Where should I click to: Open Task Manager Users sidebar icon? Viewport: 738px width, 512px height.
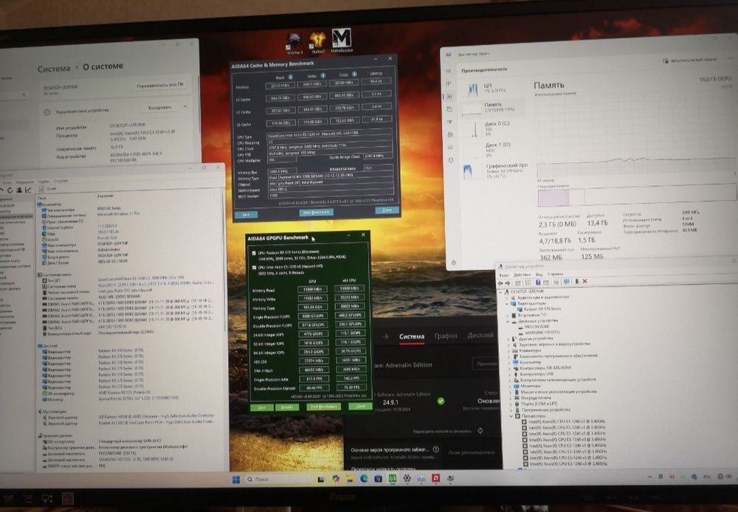click(450, 134)
